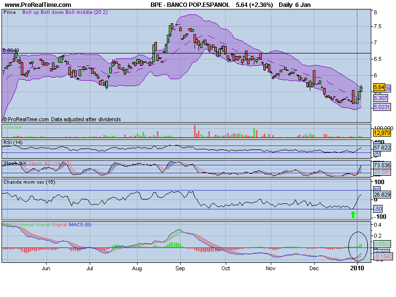The image size is (396, 297).
Task: Click the black ellipse annotation on MACD
Action: (x=358, y=232)
